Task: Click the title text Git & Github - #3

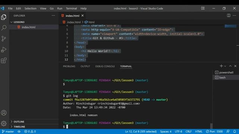Action: (x=108, y=38)
